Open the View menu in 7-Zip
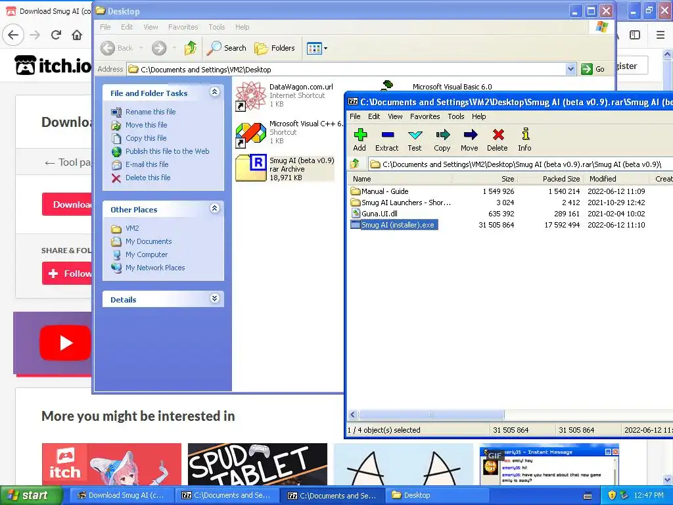The image size is (673, 505). (395, 116)
